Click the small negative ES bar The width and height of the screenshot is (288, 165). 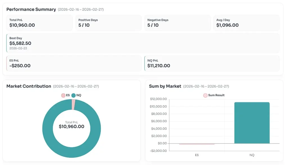coord(197,144)
